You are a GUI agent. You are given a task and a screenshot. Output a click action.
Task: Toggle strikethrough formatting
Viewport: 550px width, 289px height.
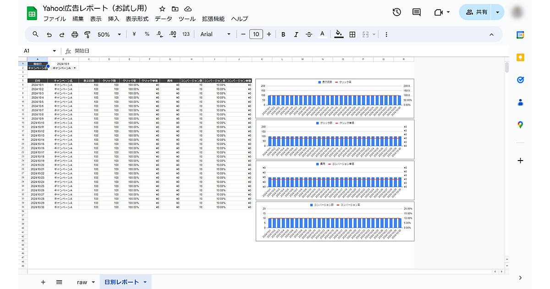point(309,34)
